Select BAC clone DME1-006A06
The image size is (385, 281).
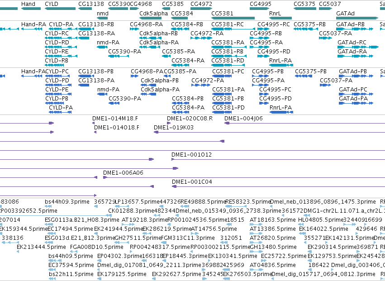tap(244, 177)
